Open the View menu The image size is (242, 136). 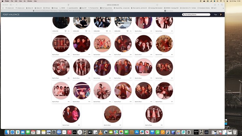(20, 1)
